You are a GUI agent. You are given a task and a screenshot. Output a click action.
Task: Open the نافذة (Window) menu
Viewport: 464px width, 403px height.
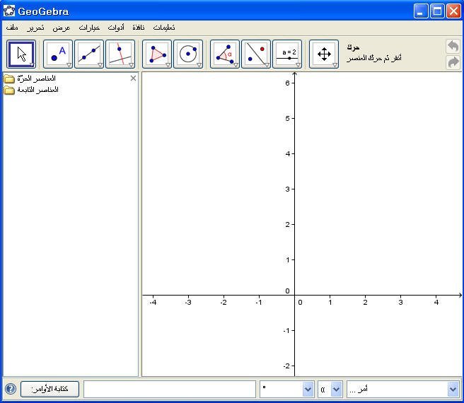coord(139,28)
